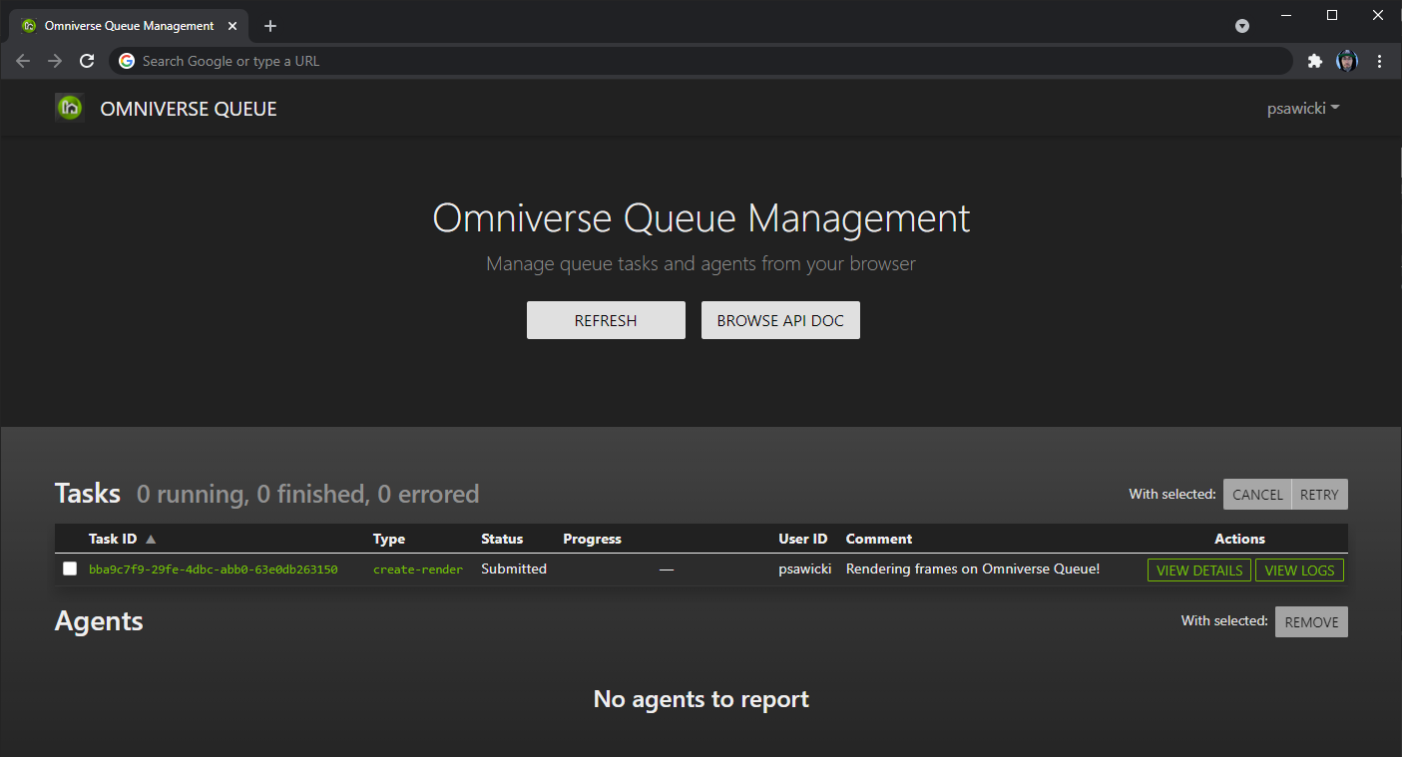Click the Status column header

502,539
